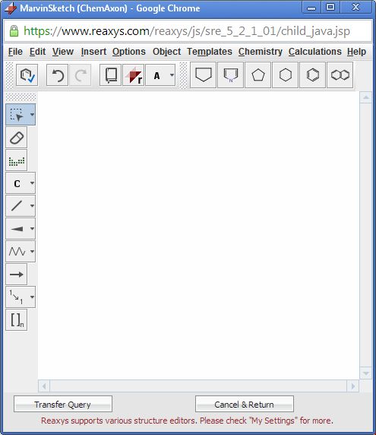Image resolution: width=376 pixels, height=435 pixels.
Task: Open the Chemistry menu
Action: pos(261,52)
